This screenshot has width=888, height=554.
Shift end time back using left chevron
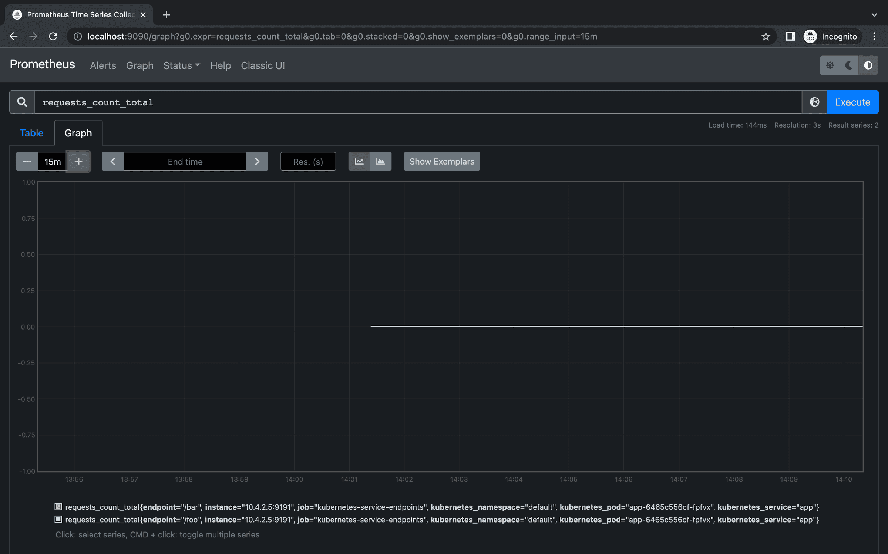(x=112, y=161)
